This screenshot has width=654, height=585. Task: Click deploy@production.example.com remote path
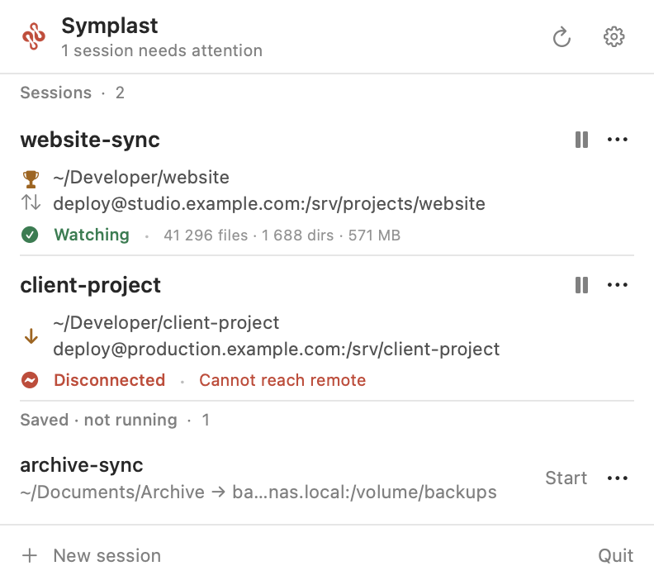tap(276, 350)
